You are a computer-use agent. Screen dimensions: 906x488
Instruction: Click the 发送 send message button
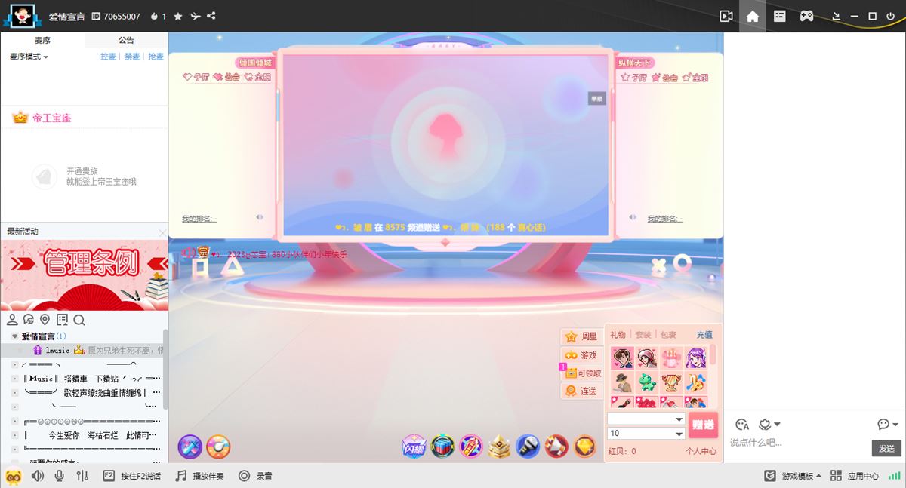coord(886,448)
